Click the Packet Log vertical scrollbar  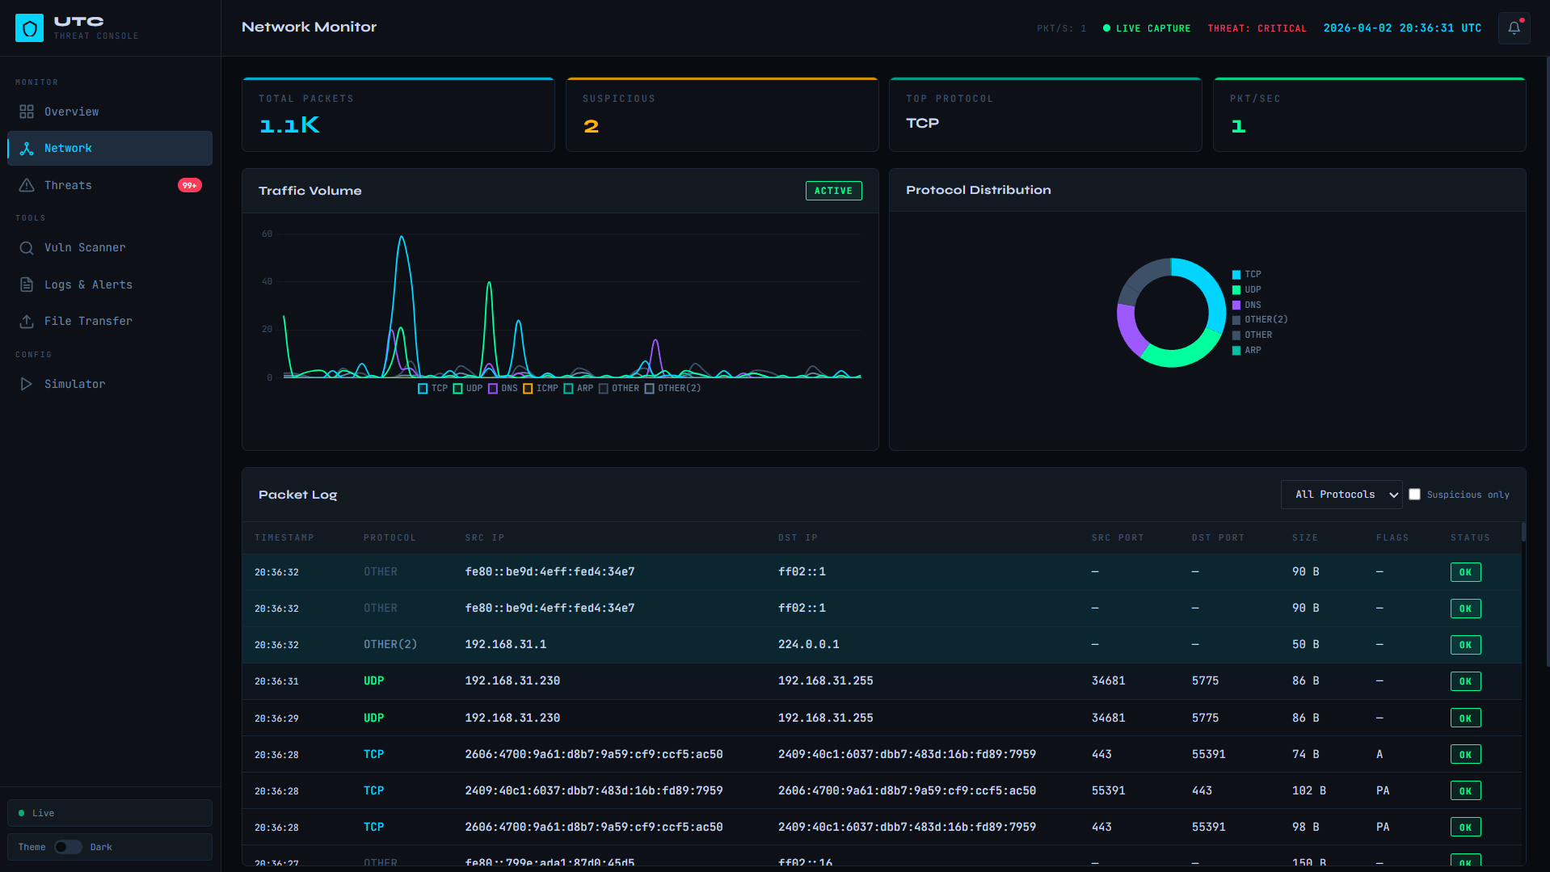1523,532
